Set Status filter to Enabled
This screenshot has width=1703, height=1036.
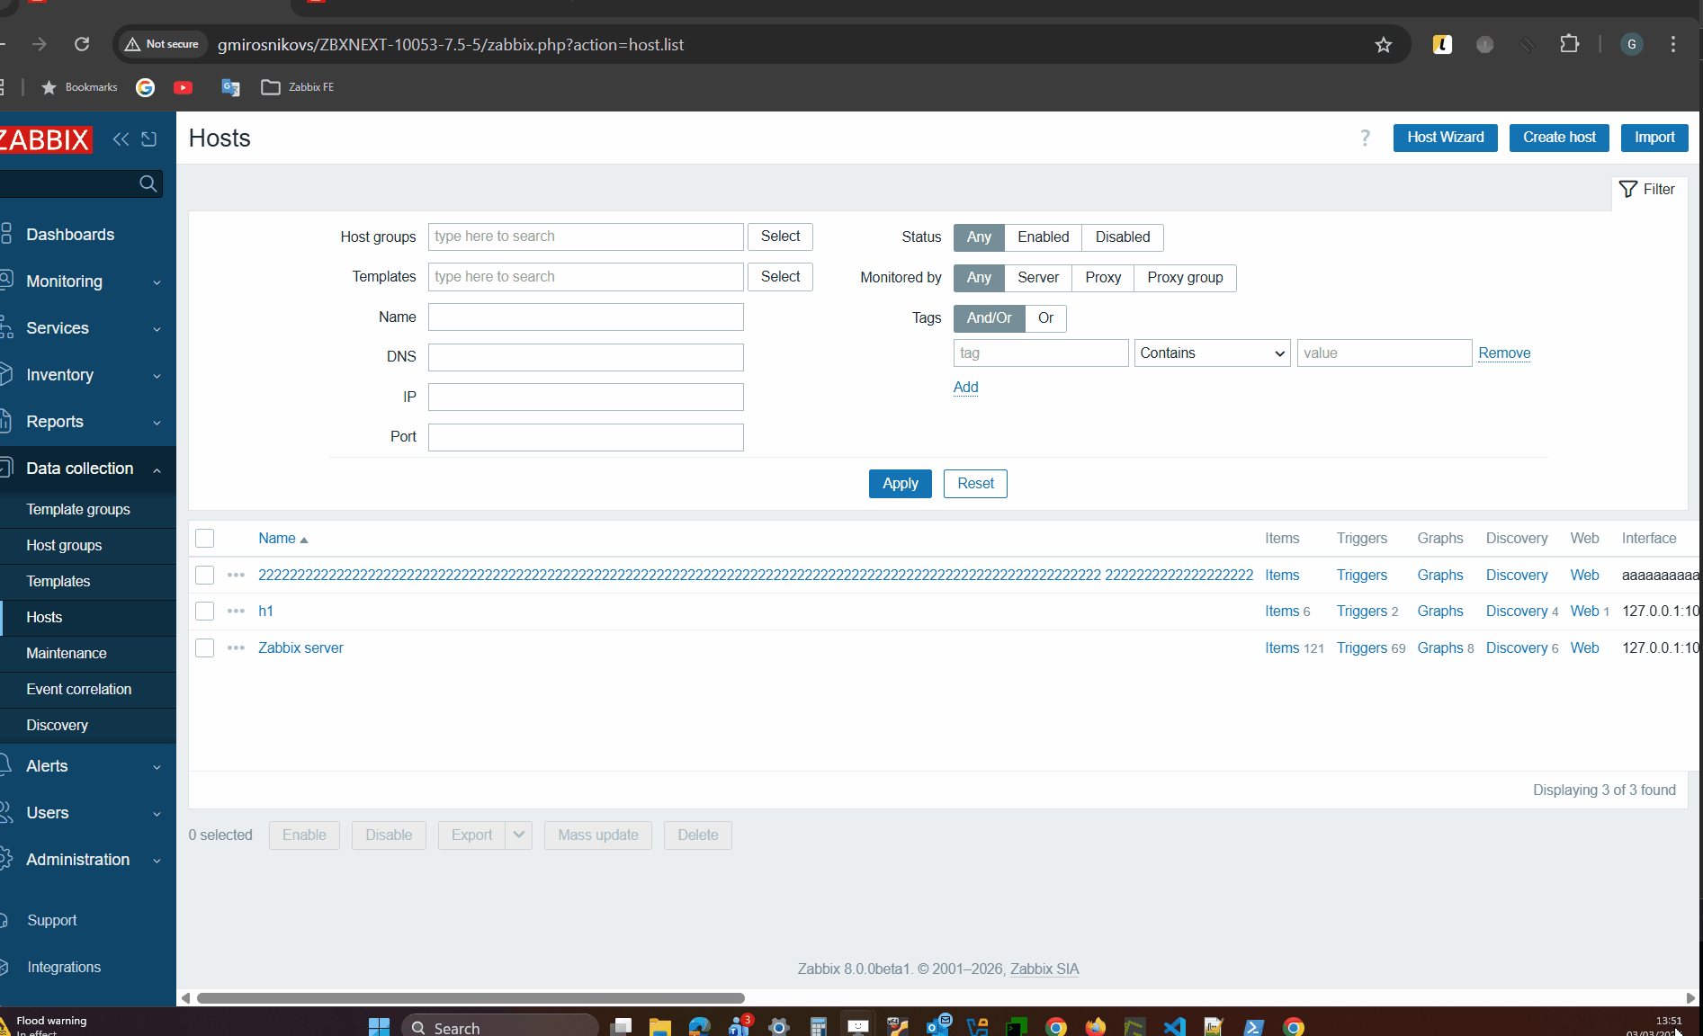1043,237
